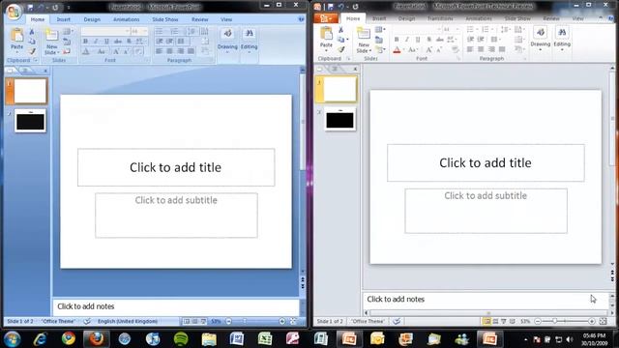Open Transitions tab in right PowerPoint window

(440, 18)
